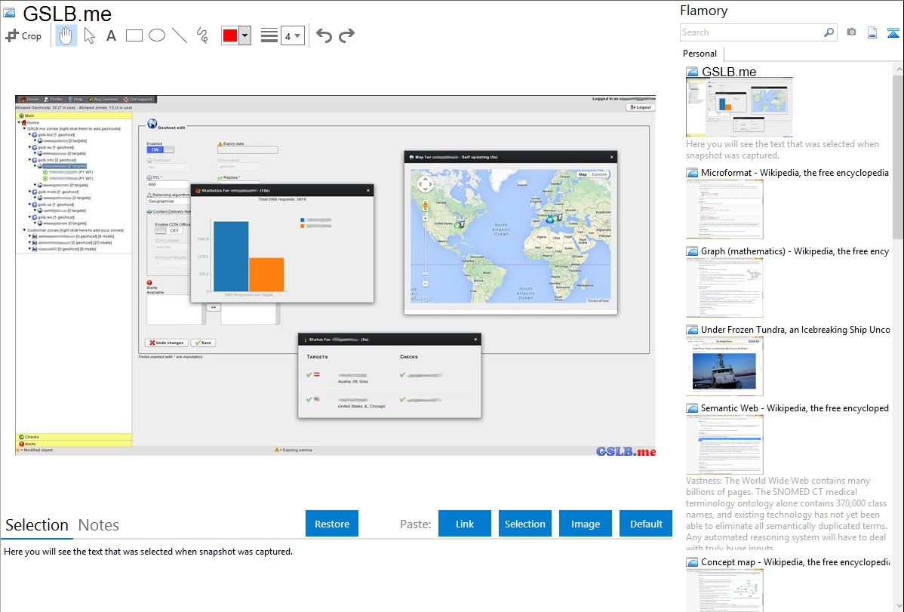Select the arrow pointer tool

(89, 35)
